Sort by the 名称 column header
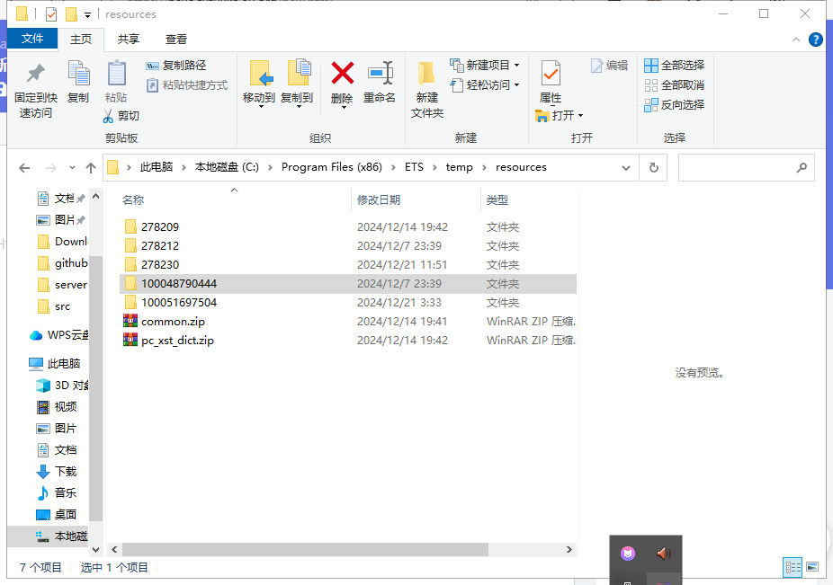The height and width of the screenshot is (585, 833). point(133,200)
